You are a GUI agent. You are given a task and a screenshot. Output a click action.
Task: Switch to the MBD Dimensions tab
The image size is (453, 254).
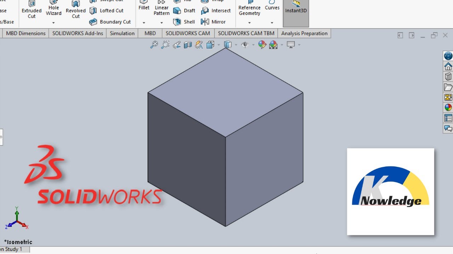click(26, 34)
